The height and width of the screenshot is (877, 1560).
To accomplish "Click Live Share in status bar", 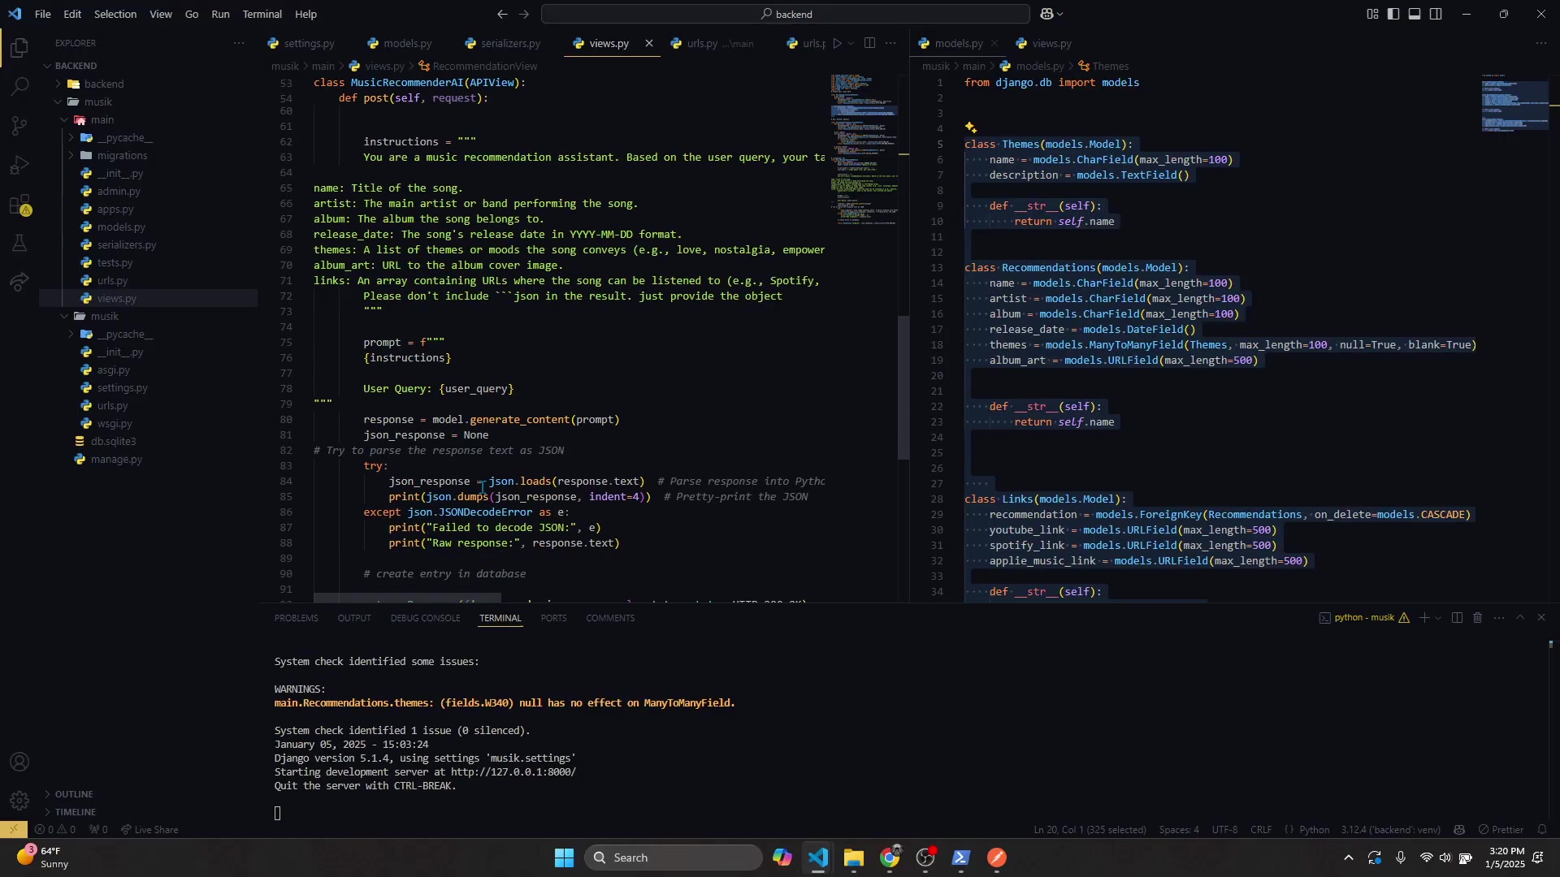I will coord(149,830).
